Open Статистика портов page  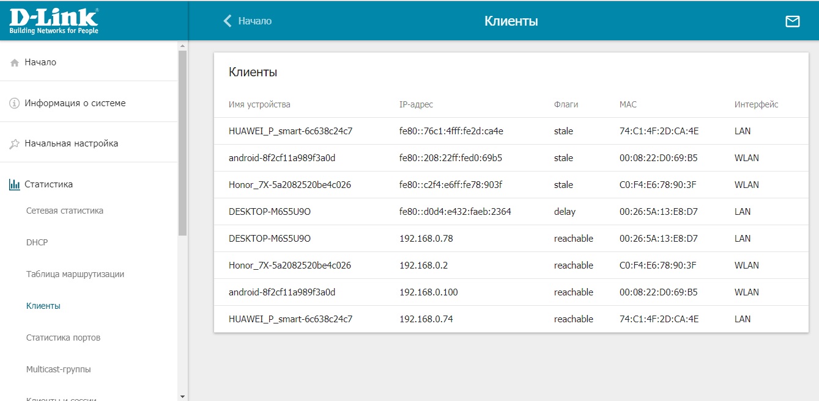pyautogui.click(x=63, y=338)
